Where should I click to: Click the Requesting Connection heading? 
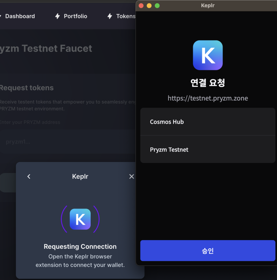coord(80,246)
